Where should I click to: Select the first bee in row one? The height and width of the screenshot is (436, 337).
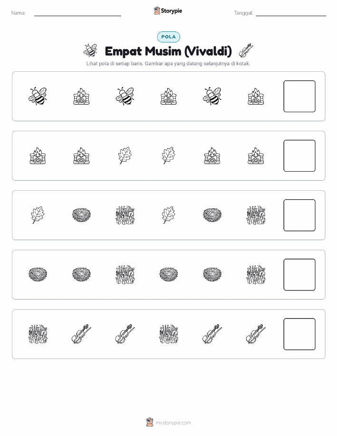[x=38, y=96]
